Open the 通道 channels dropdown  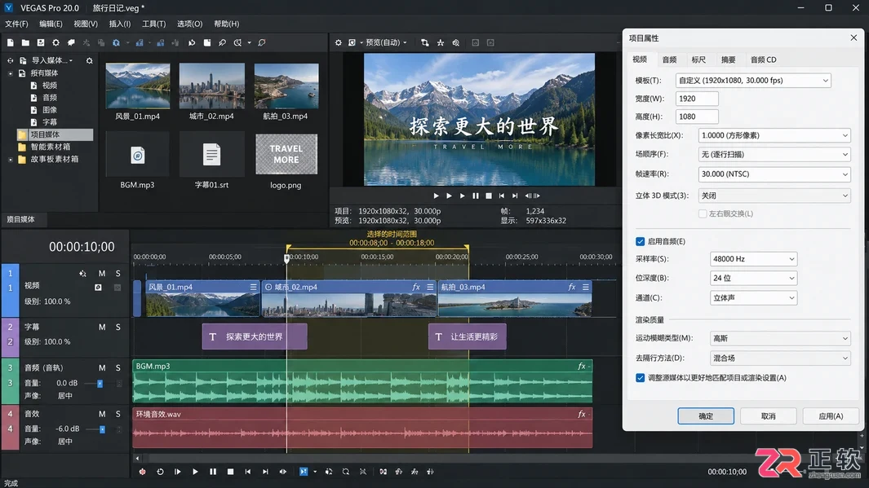[x=753, y=297]
